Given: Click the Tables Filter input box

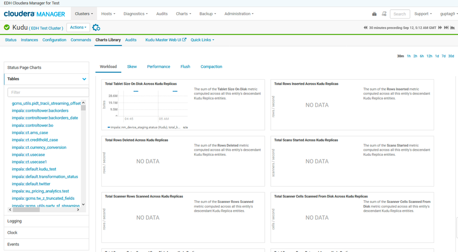Looking at the screenshot, I should (48, 93).
